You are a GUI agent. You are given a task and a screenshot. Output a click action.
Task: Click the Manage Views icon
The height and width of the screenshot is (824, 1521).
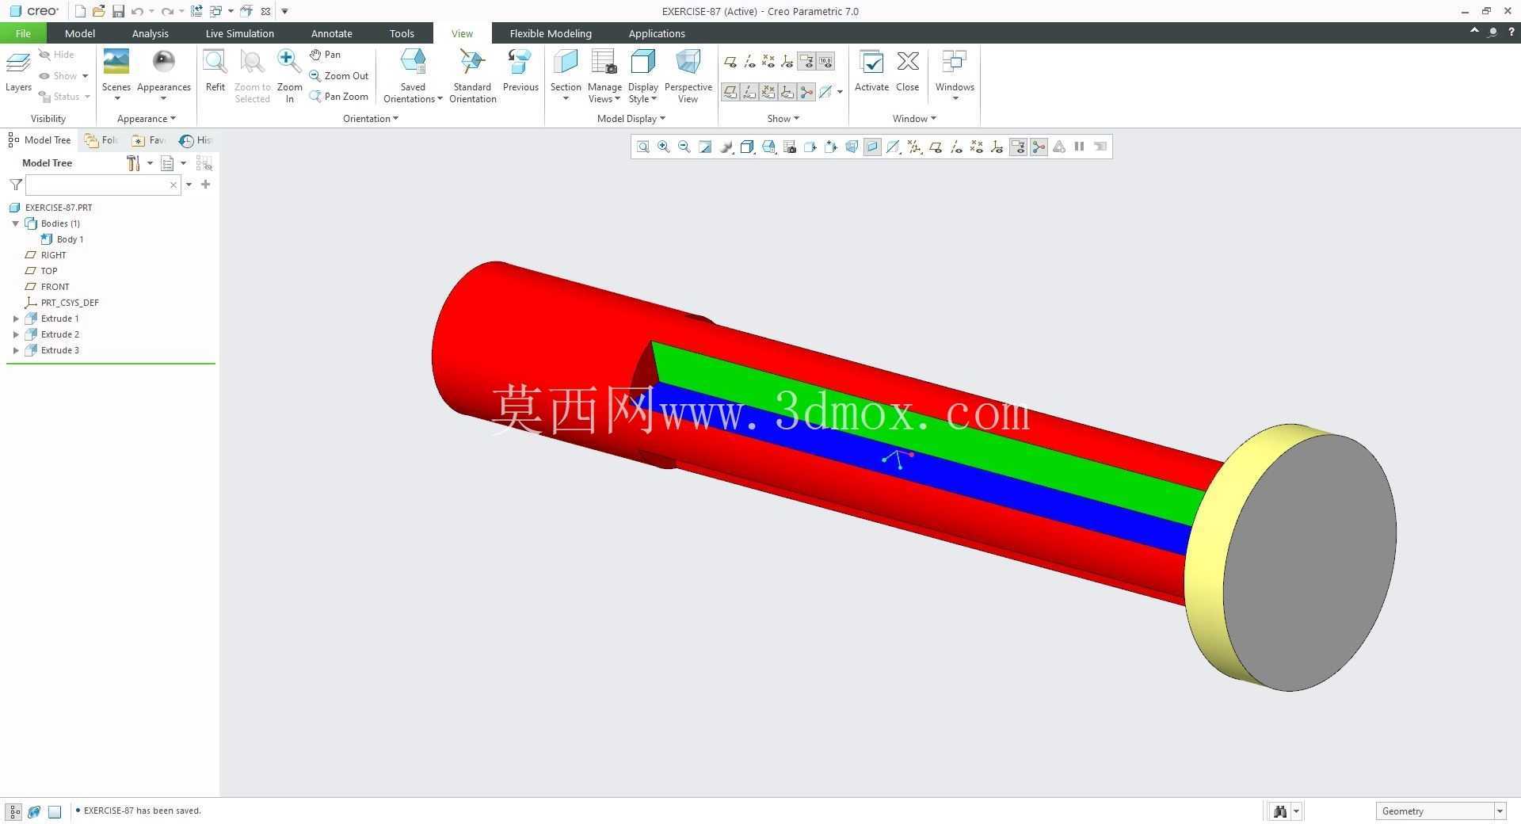(604, 62)
